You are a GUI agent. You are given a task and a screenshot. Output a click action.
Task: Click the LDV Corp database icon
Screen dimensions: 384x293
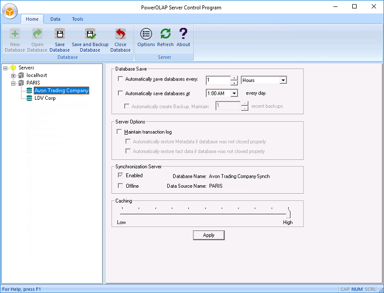click(29, 98)
